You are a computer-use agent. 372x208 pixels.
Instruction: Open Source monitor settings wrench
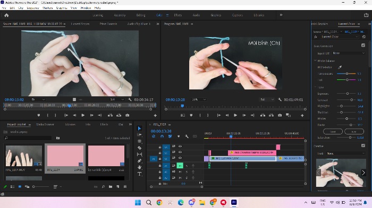click(130, 100)
